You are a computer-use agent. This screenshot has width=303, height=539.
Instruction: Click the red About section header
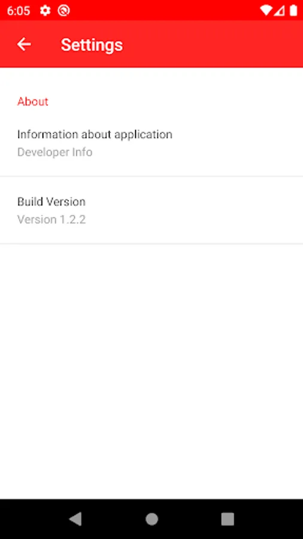point(33,101)
